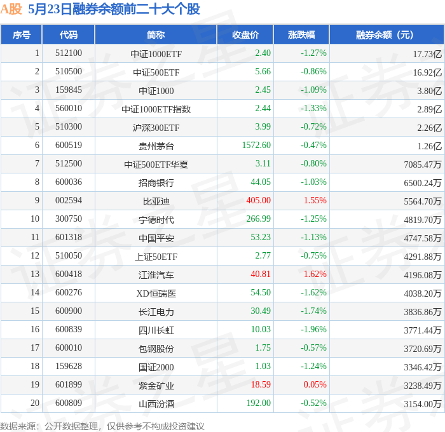Click the code 510050
The width and height of the screenshot is (445, 432).
pyautogui.click(x=69, y=256)
